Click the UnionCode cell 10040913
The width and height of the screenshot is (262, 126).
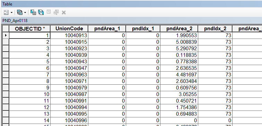pos(69,35)
